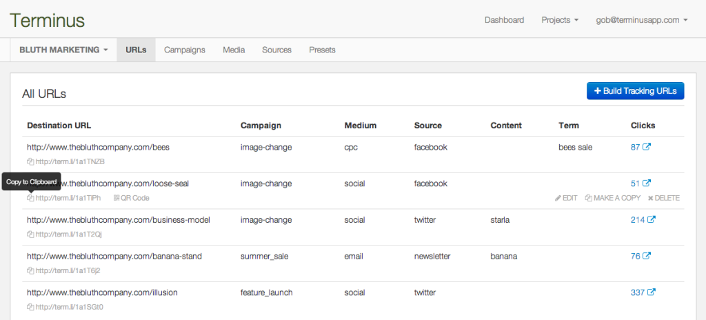The width and height of the screenshot is (706, 320).
Task: Delete the loose-seal URL entry
Action: coord(663,198)
